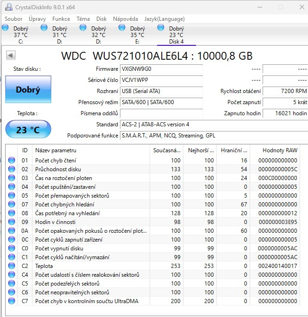Click status orb for attribute 07 chybných hledání
This screenshot has width=308, height=317.
point(12,204)
